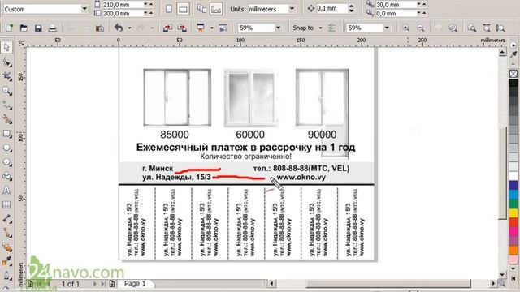Image resolution: width=520 pixels, height=292 pixels.
Task: Select the Crop tool
Action: tap(6, 76)
